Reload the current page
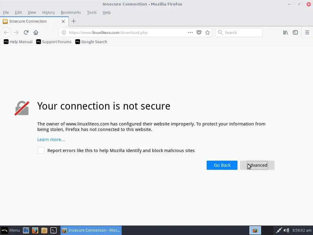The width and height of the screenshot is (313, 235). click(26, 32)
